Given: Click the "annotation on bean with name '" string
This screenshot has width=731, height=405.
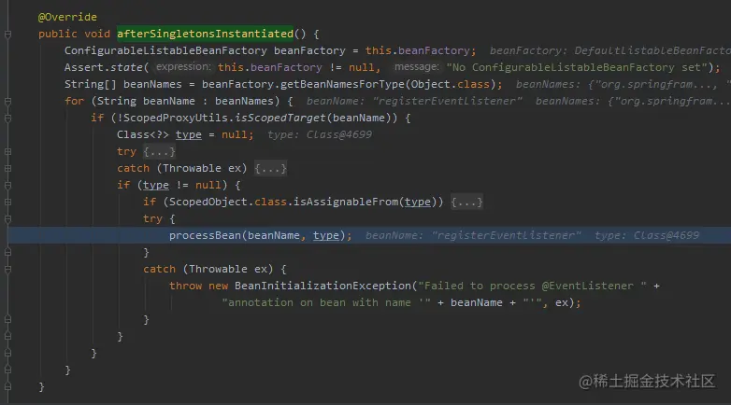Looking at the screenshot, I should pyautogui.click(x=326, y=302).
